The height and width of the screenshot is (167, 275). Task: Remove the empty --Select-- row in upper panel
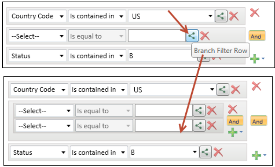205,36
